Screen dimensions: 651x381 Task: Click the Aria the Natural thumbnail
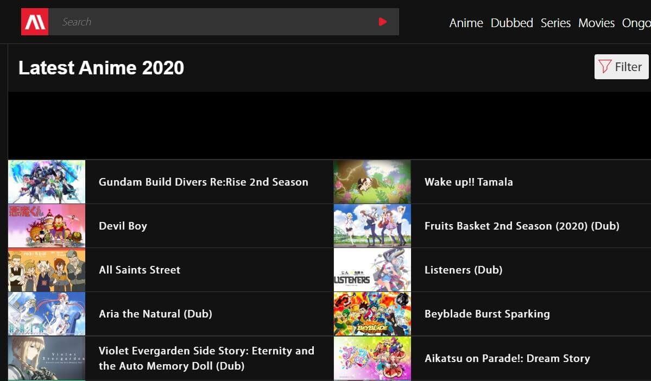point(47,314)
